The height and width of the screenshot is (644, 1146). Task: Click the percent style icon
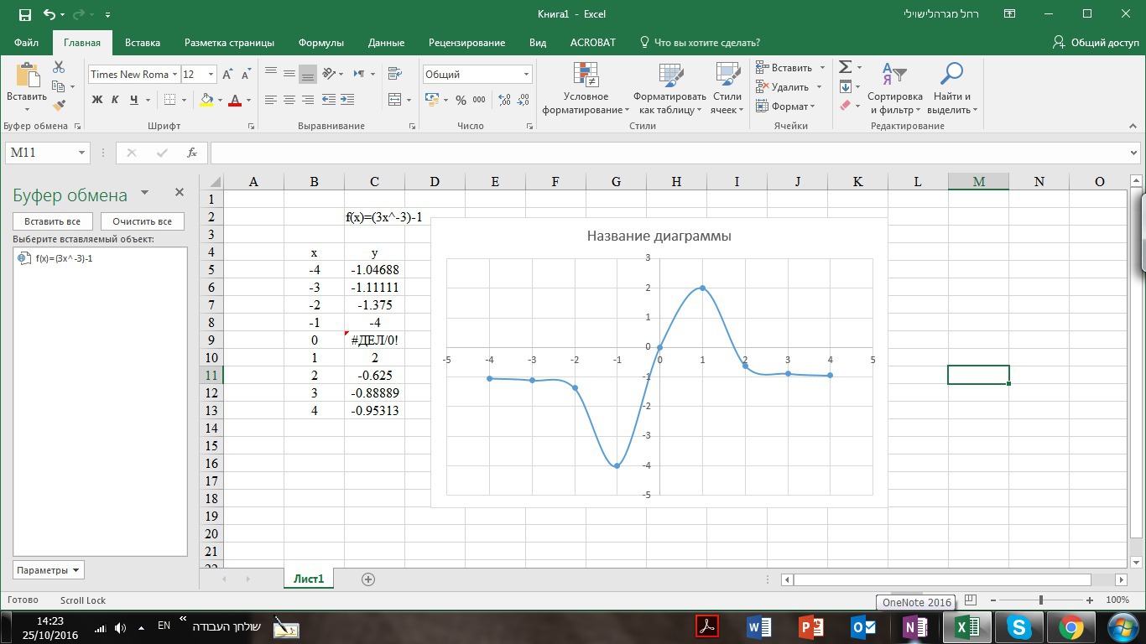tap(461, 100)
